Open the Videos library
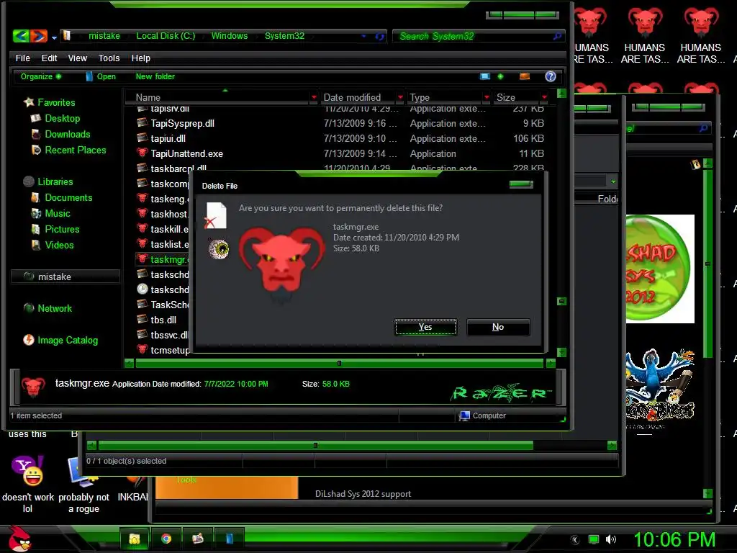The height and width of the screenshot is (553, 737). tap(52, 245)
